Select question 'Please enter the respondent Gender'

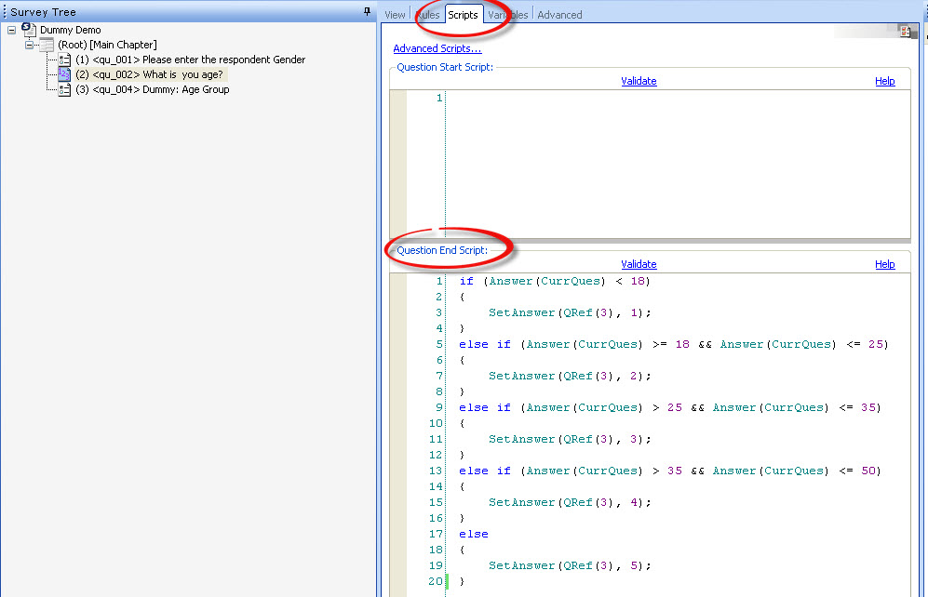click(x=190, y=60)
